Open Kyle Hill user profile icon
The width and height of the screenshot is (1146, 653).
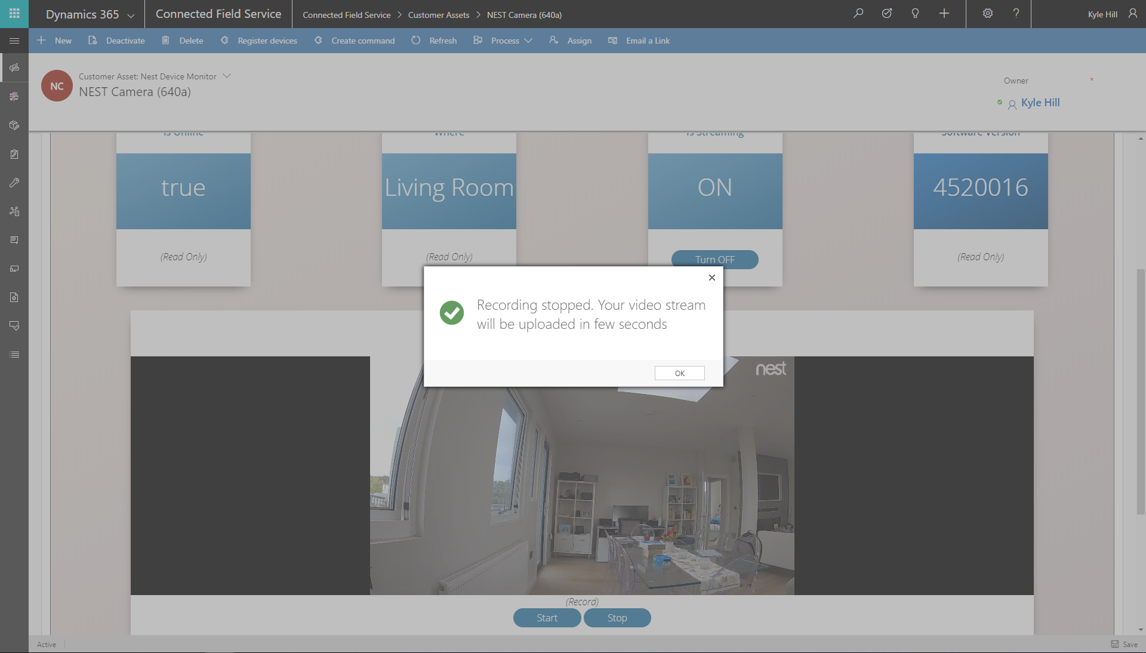(x=1133, y=13)
